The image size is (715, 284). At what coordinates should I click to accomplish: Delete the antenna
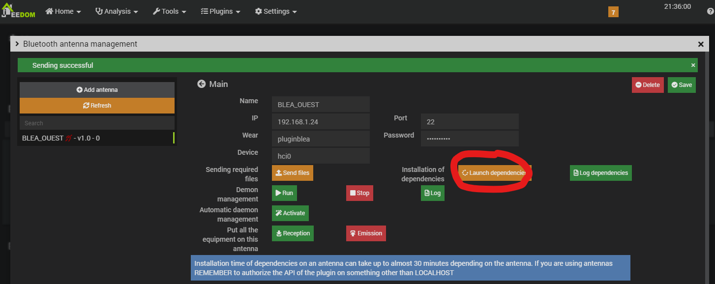[648, 85]
